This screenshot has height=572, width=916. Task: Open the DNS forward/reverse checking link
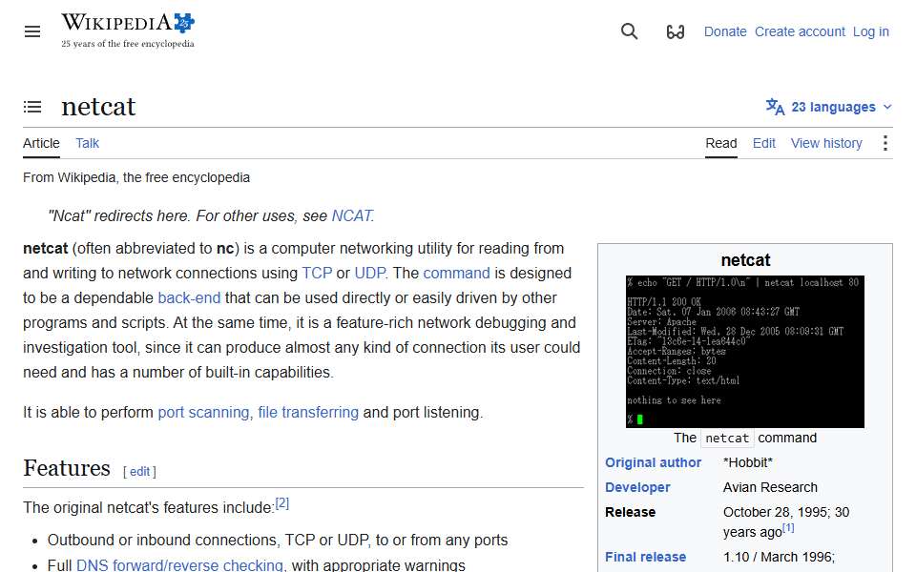click(179, 565)
